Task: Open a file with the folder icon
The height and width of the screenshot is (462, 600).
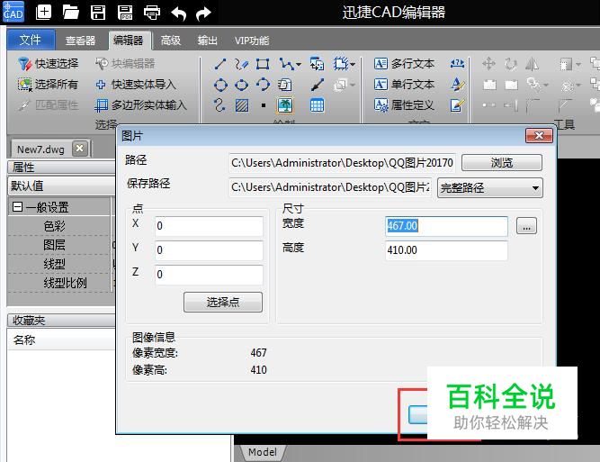Action: (71, 13)
